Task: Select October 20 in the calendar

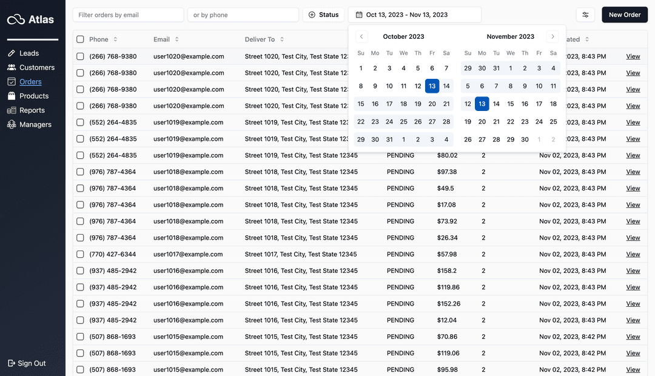Action: (x=432, y=104)
